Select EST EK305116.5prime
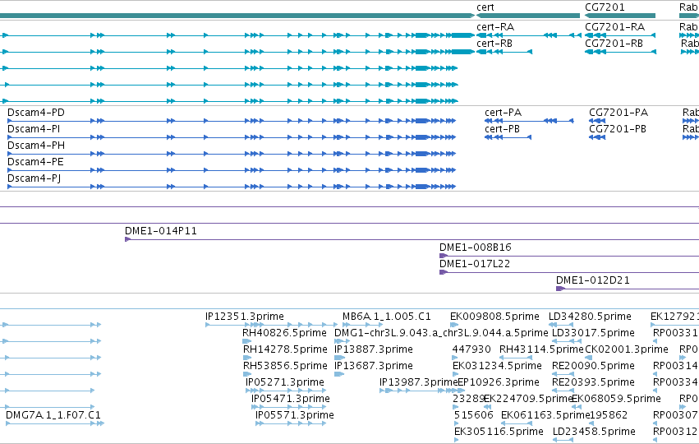 click(499, 432)
